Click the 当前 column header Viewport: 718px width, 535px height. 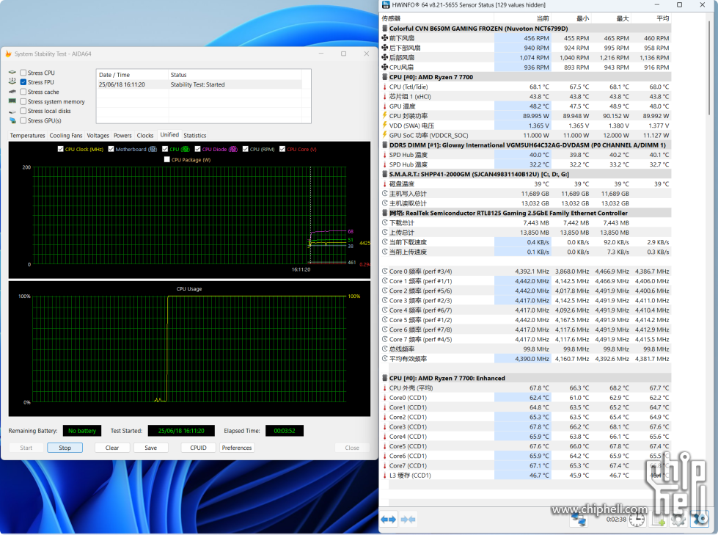click(x=522, y=18)
